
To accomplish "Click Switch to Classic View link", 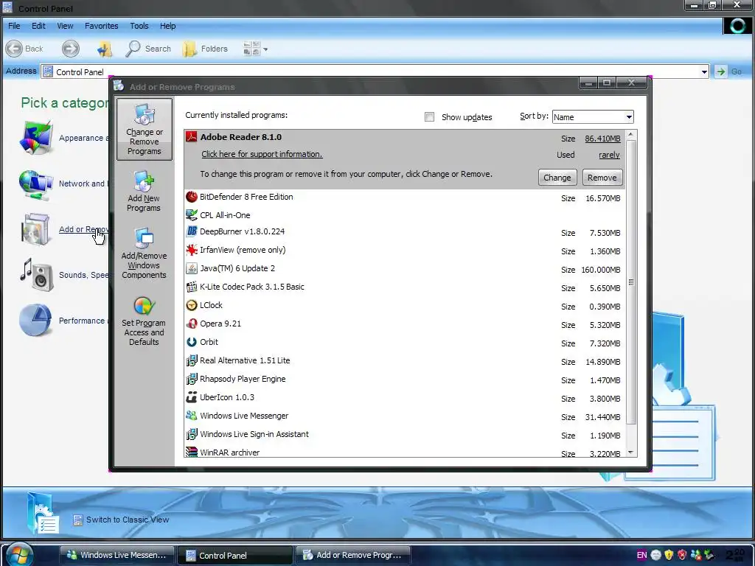I will pos(128,520).
